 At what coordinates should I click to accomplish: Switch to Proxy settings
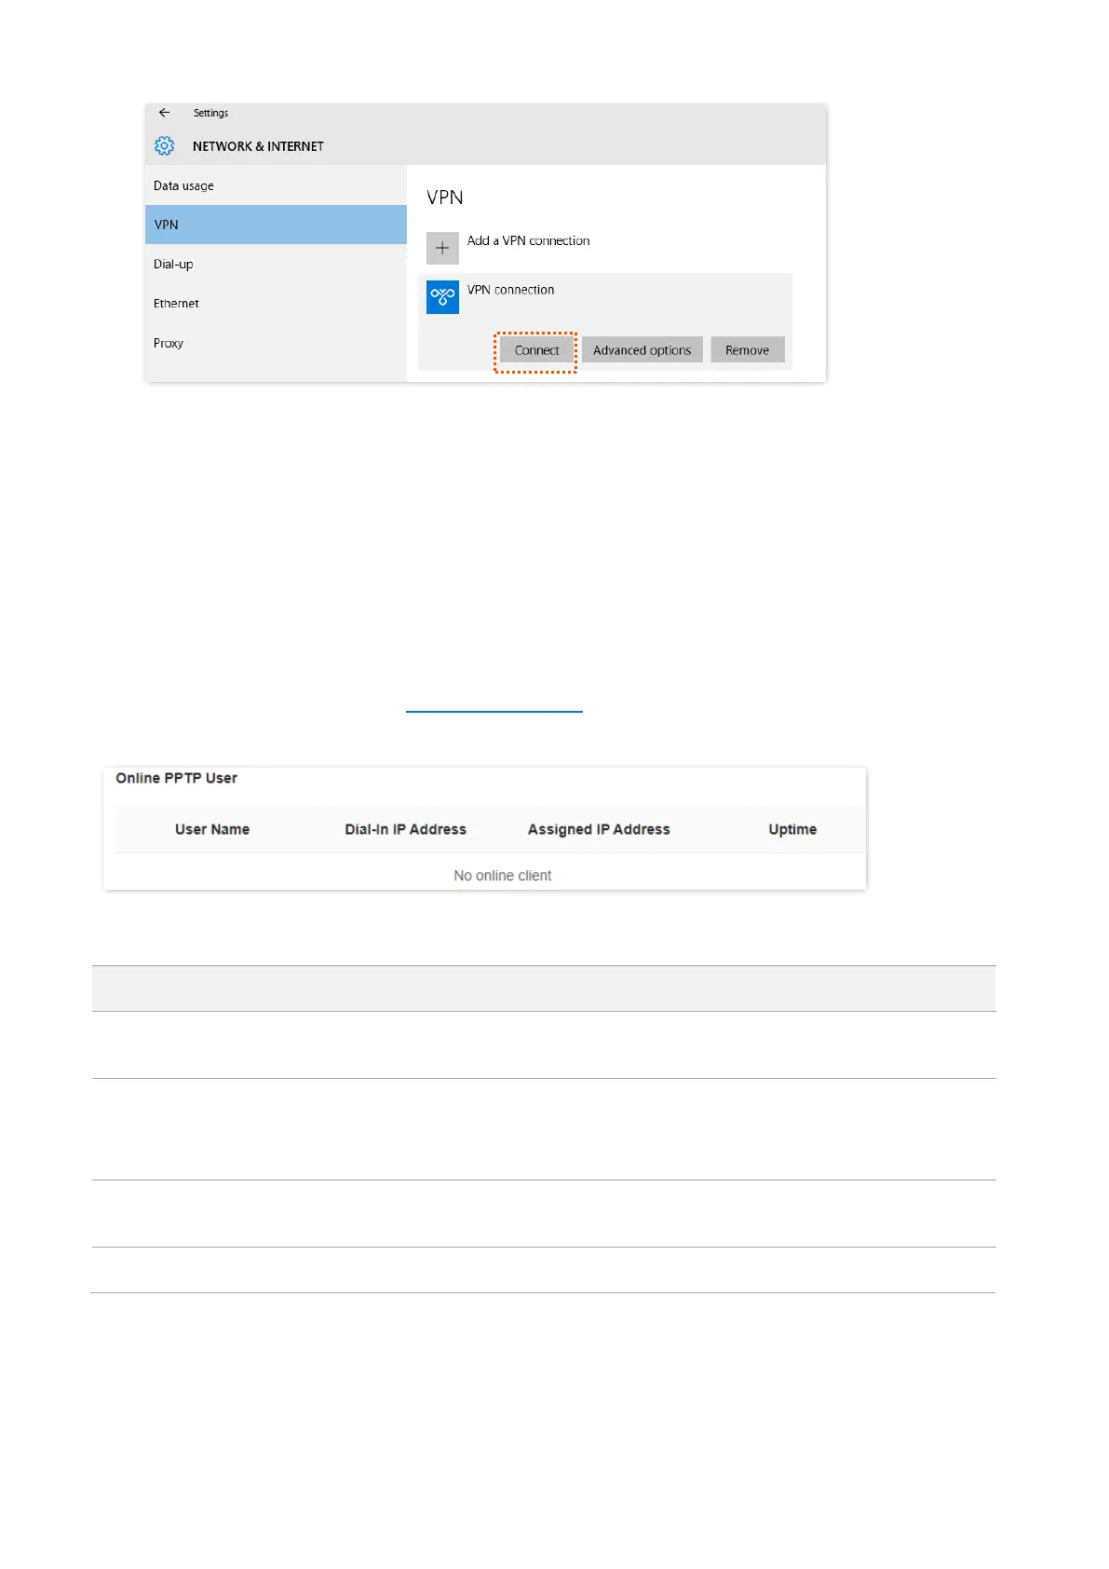pyautogui.click(x=169, y=344)
